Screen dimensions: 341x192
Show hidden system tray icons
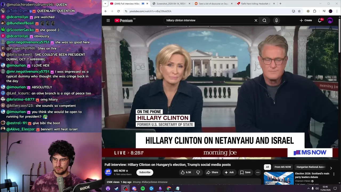point(308,189)
